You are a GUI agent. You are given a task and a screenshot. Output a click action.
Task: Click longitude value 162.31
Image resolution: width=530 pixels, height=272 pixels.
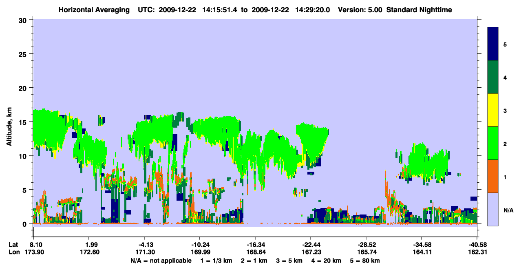[x=477, y=252]
